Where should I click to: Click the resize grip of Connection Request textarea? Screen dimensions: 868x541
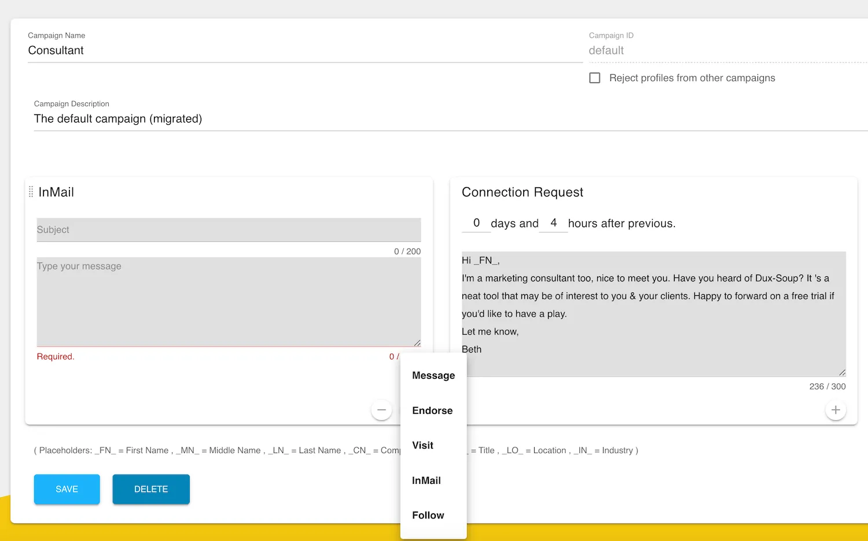click(x=843, y=373)
